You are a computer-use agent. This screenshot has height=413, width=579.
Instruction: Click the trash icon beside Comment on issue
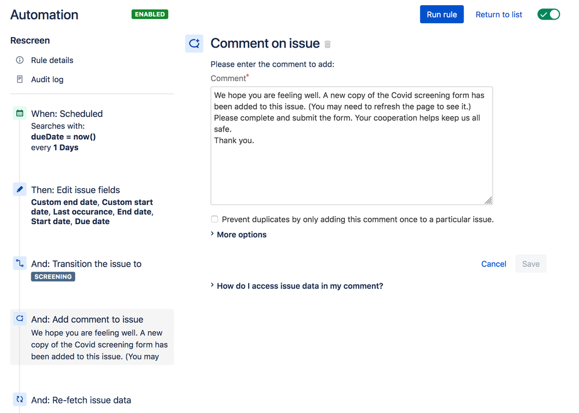[327, 44]
